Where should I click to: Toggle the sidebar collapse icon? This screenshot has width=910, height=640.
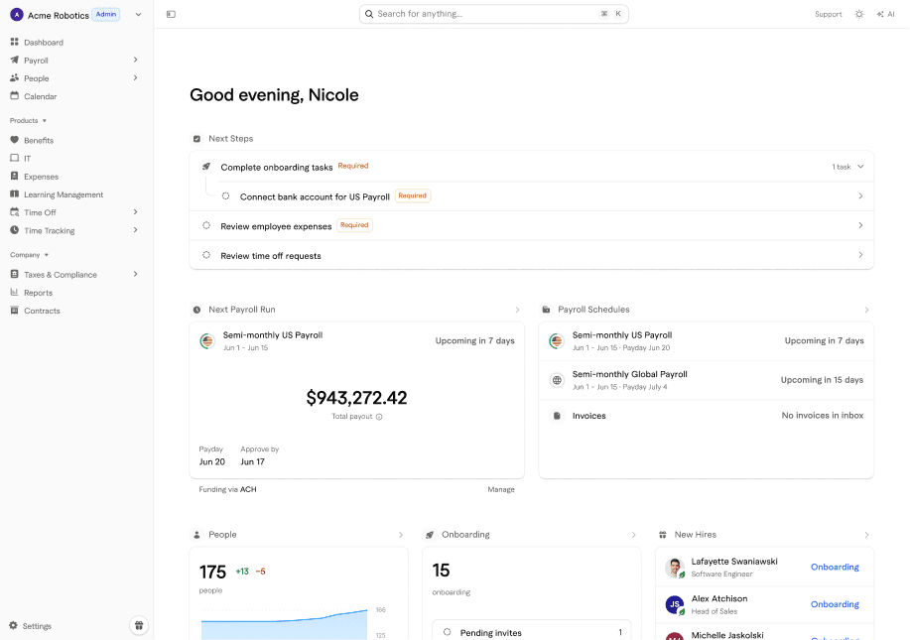tap(171, 14)
